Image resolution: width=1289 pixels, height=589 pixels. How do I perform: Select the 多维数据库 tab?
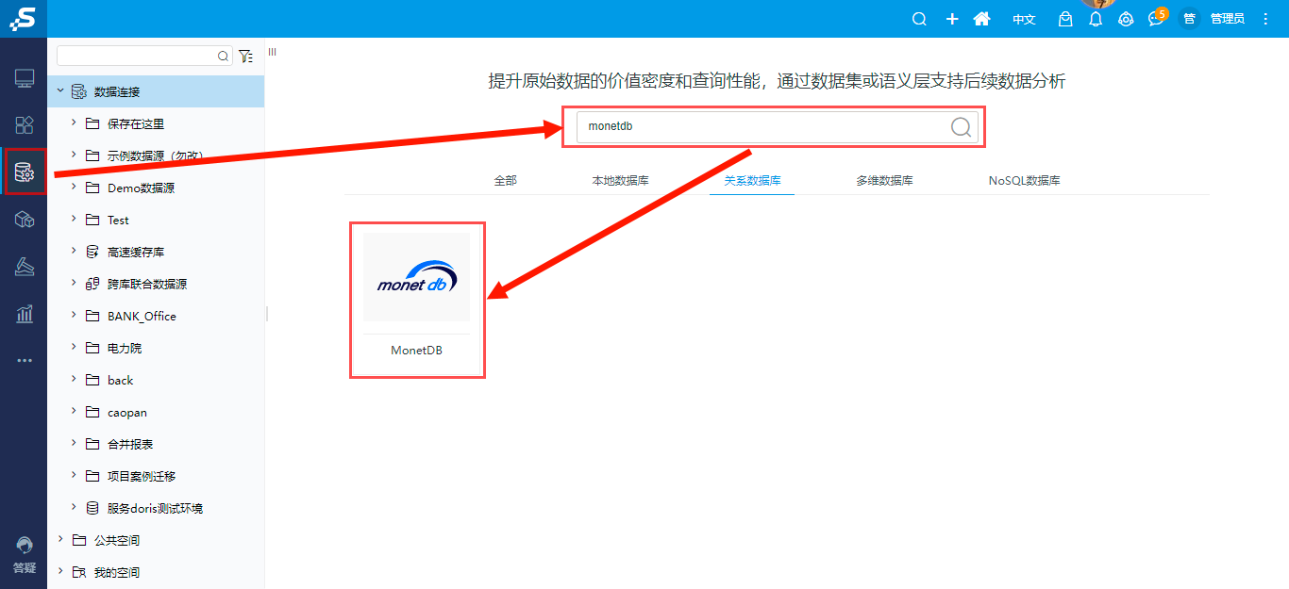point(884,180)
